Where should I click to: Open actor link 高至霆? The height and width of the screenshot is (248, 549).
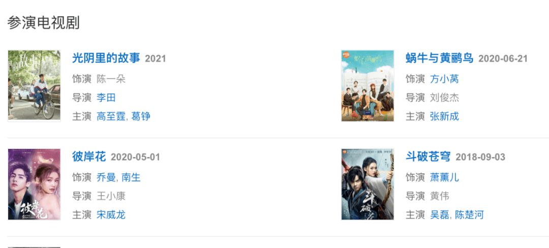coord(111,116)
